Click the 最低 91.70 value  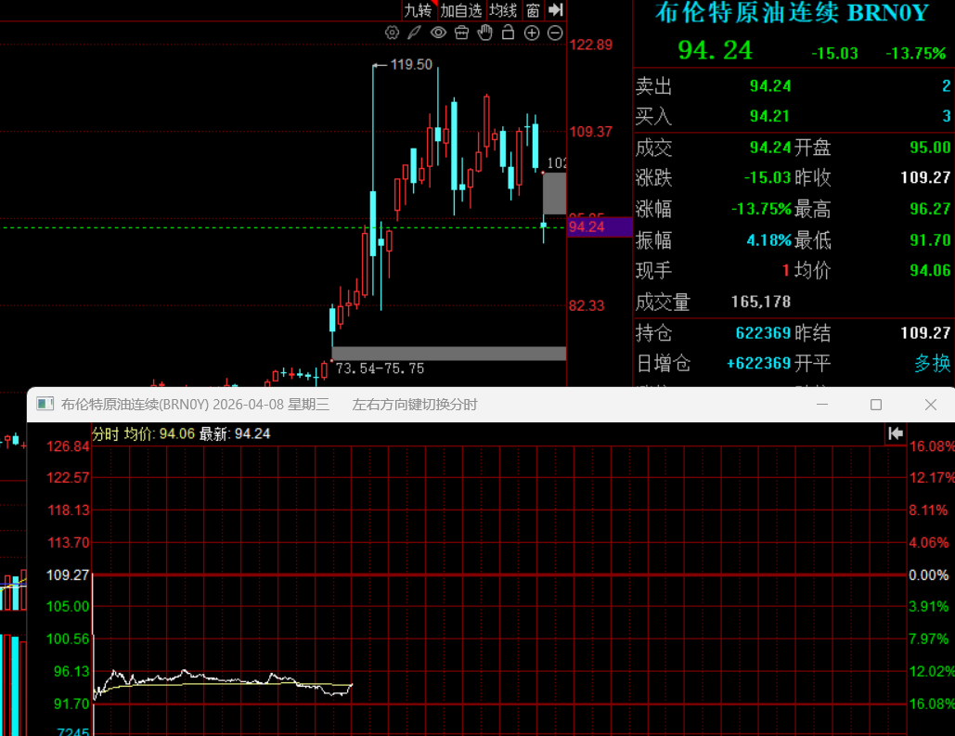click(930, 240)
